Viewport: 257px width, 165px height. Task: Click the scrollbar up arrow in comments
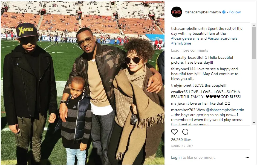254,25
